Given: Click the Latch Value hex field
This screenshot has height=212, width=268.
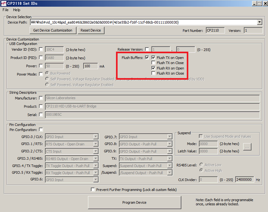Looking at the screenshot, I should 208,151.
